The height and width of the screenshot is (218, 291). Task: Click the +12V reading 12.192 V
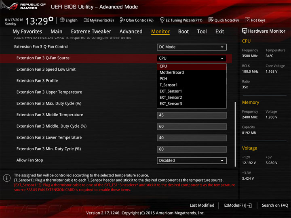click(x=249, y=163)
